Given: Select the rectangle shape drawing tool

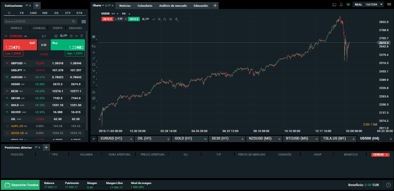Looking at the screenshot, I should pos(94,65).
